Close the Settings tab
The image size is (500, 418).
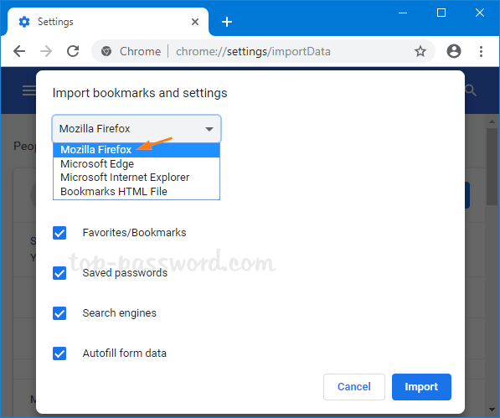[x=195, y=22]
